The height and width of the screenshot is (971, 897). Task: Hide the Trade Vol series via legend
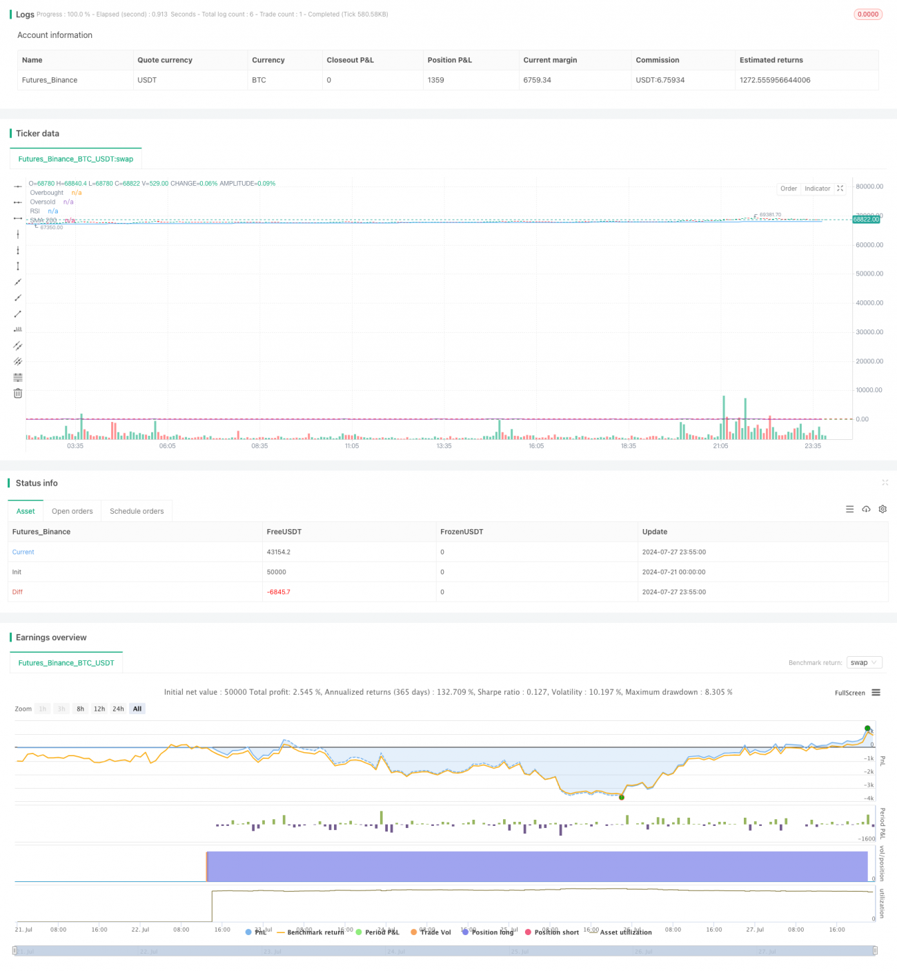[x=431, y=932]
